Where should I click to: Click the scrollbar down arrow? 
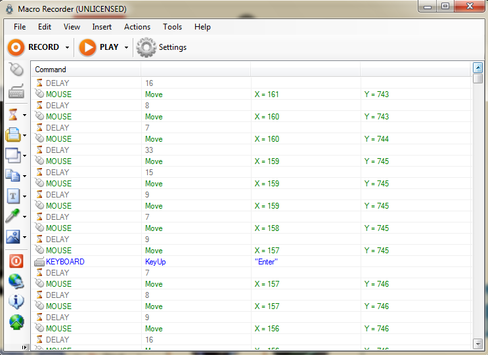477,344
